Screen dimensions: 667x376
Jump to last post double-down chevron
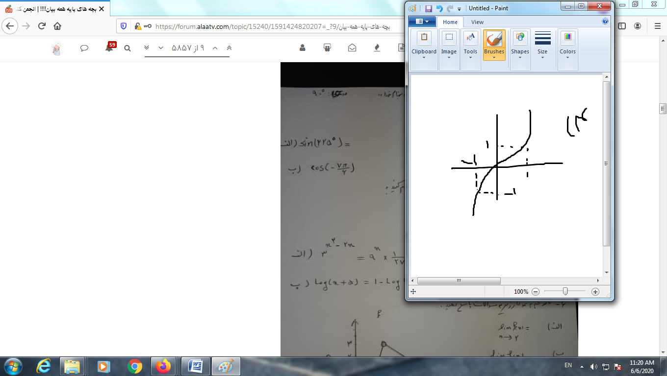[147, 48]
